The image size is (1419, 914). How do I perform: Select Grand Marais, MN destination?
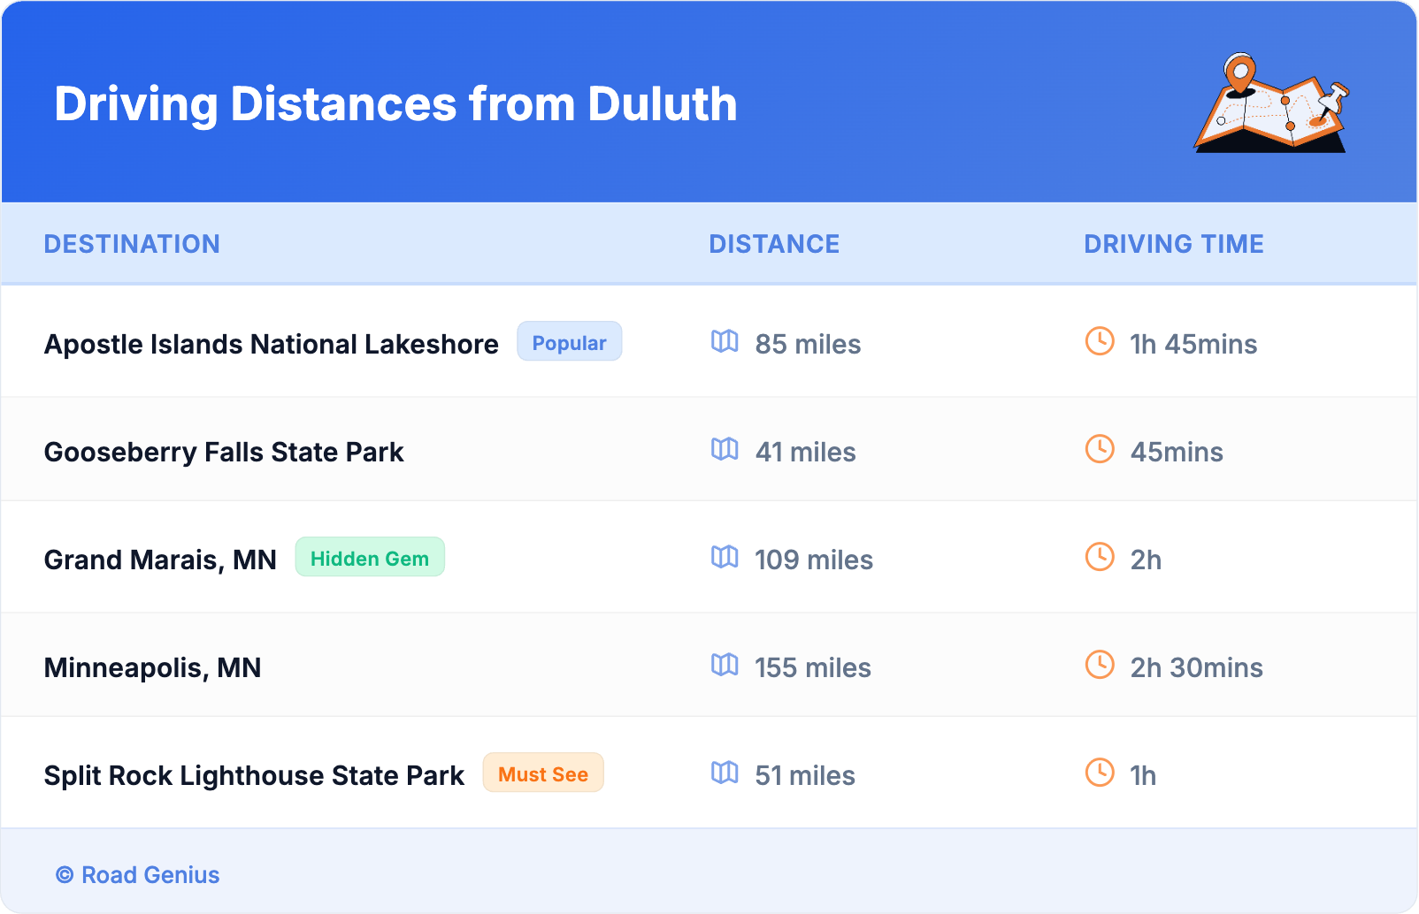tap(160, 560)
